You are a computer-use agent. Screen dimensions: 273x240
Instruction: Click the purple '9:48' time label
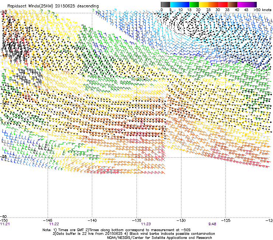click(212, 224)
